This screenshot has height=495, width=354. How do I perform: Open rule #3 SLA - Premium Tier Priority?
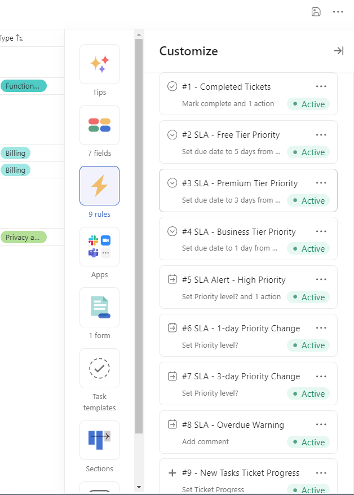click(x=240, y=183)
